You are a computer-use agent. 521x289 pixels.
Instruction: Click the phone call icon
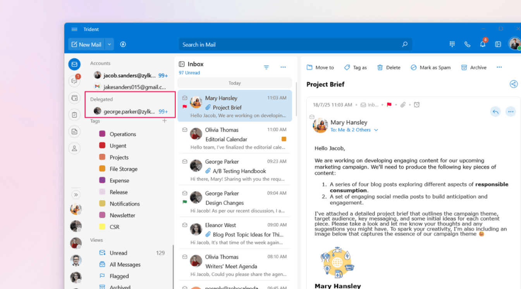(x=467, y=44)
